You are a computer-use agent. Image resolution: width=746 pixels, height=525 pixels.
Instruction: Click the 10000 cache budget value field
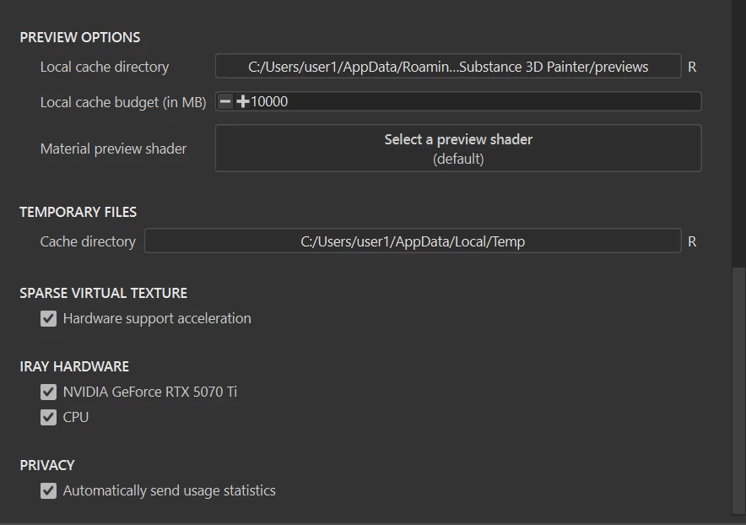(x=473, y=102)
